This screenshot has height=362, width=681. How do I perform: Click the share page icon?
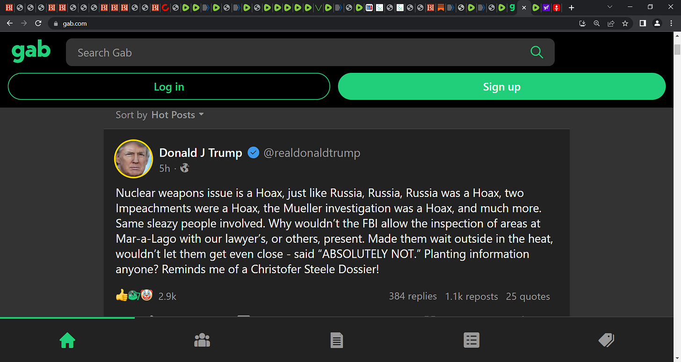[x=611, y=23]
